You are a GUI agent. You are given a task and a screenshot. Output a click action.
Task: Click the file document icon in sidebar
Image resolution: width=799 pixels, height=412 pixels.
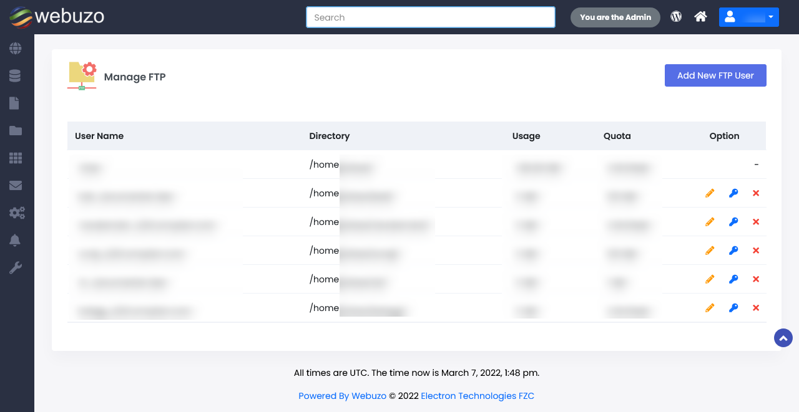click(x=14, y=103)
